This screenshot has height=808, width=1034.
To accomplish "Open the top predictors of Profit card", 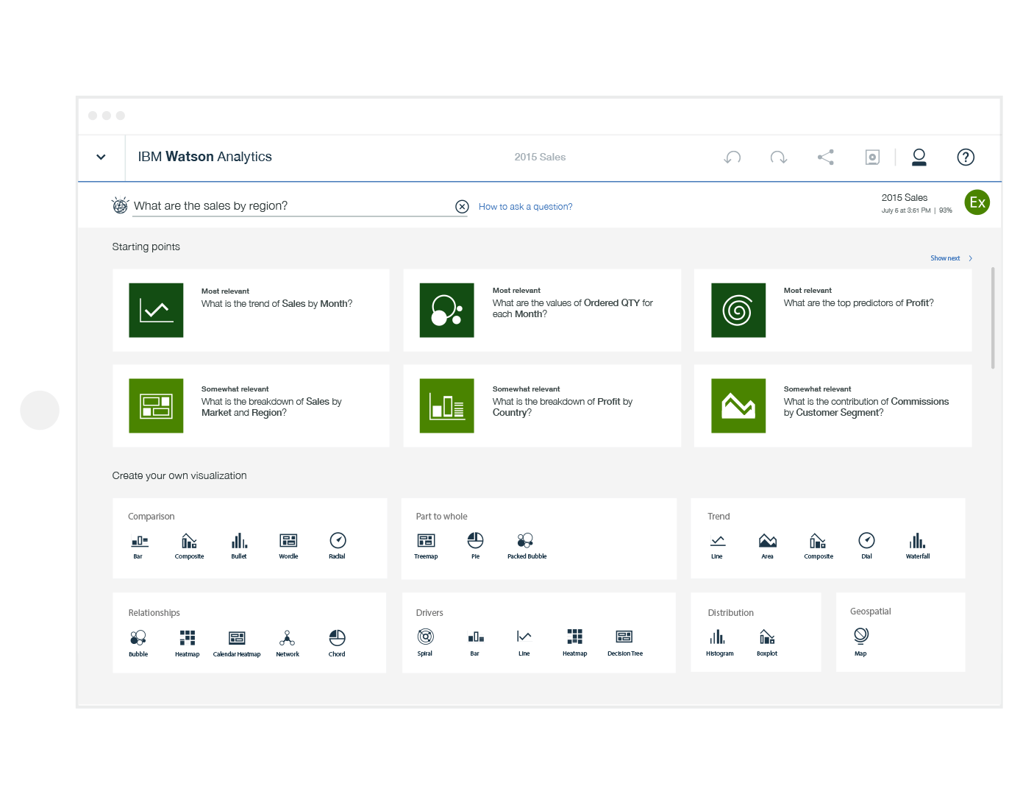I will tap(832, 310).
